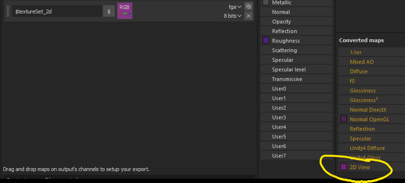Select the User0 channel
Screen dimensions: 405x183
[296, 89]
